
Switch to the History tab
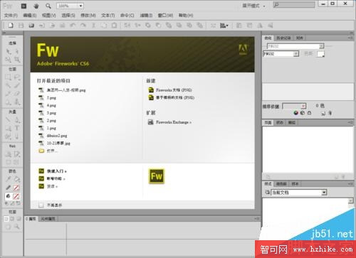tap(283, 38)
